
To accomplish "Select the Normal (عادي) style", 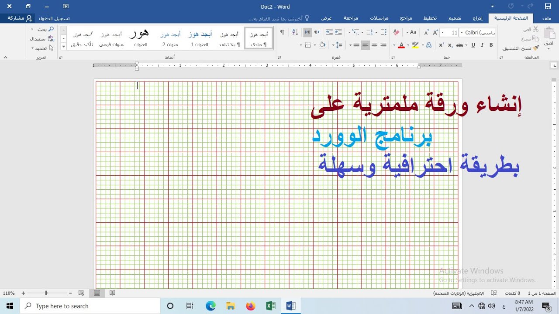I will coord(259,39).
